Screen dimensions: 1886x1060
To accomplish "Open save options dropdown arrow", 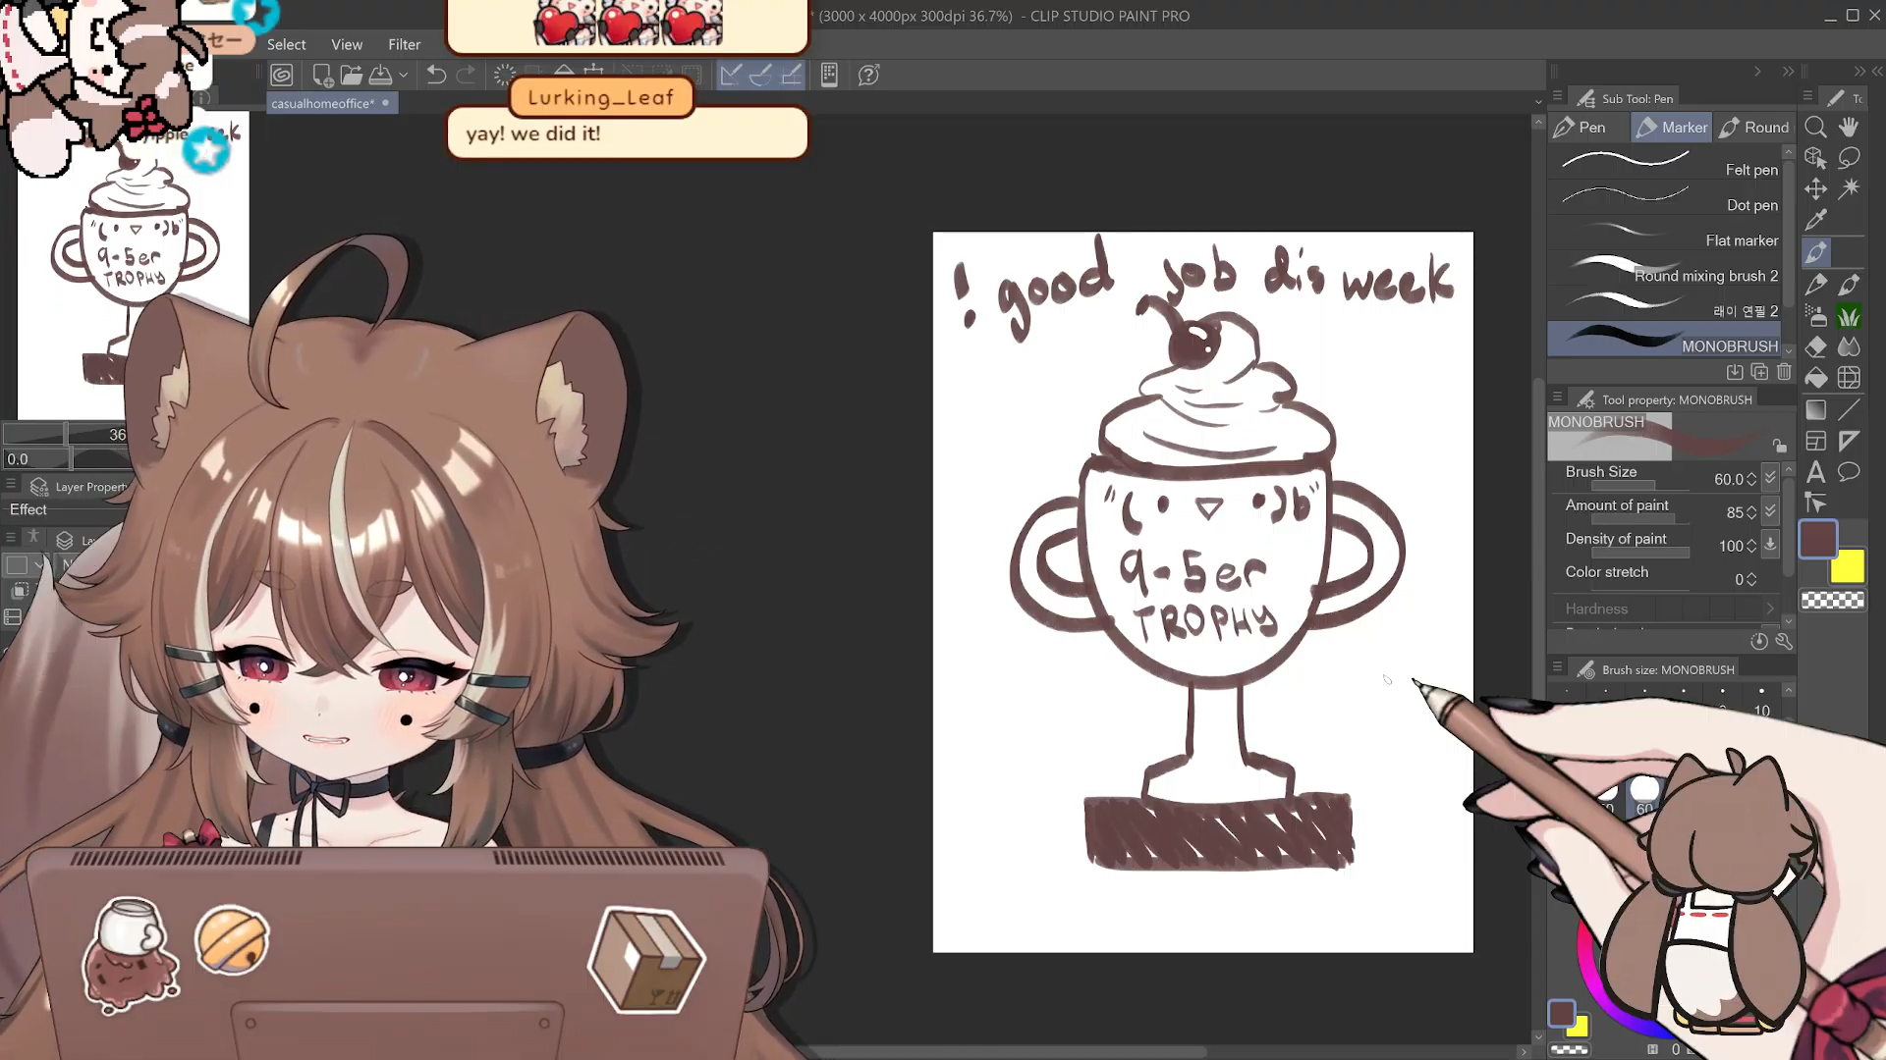I will click(x=403, y=75).
